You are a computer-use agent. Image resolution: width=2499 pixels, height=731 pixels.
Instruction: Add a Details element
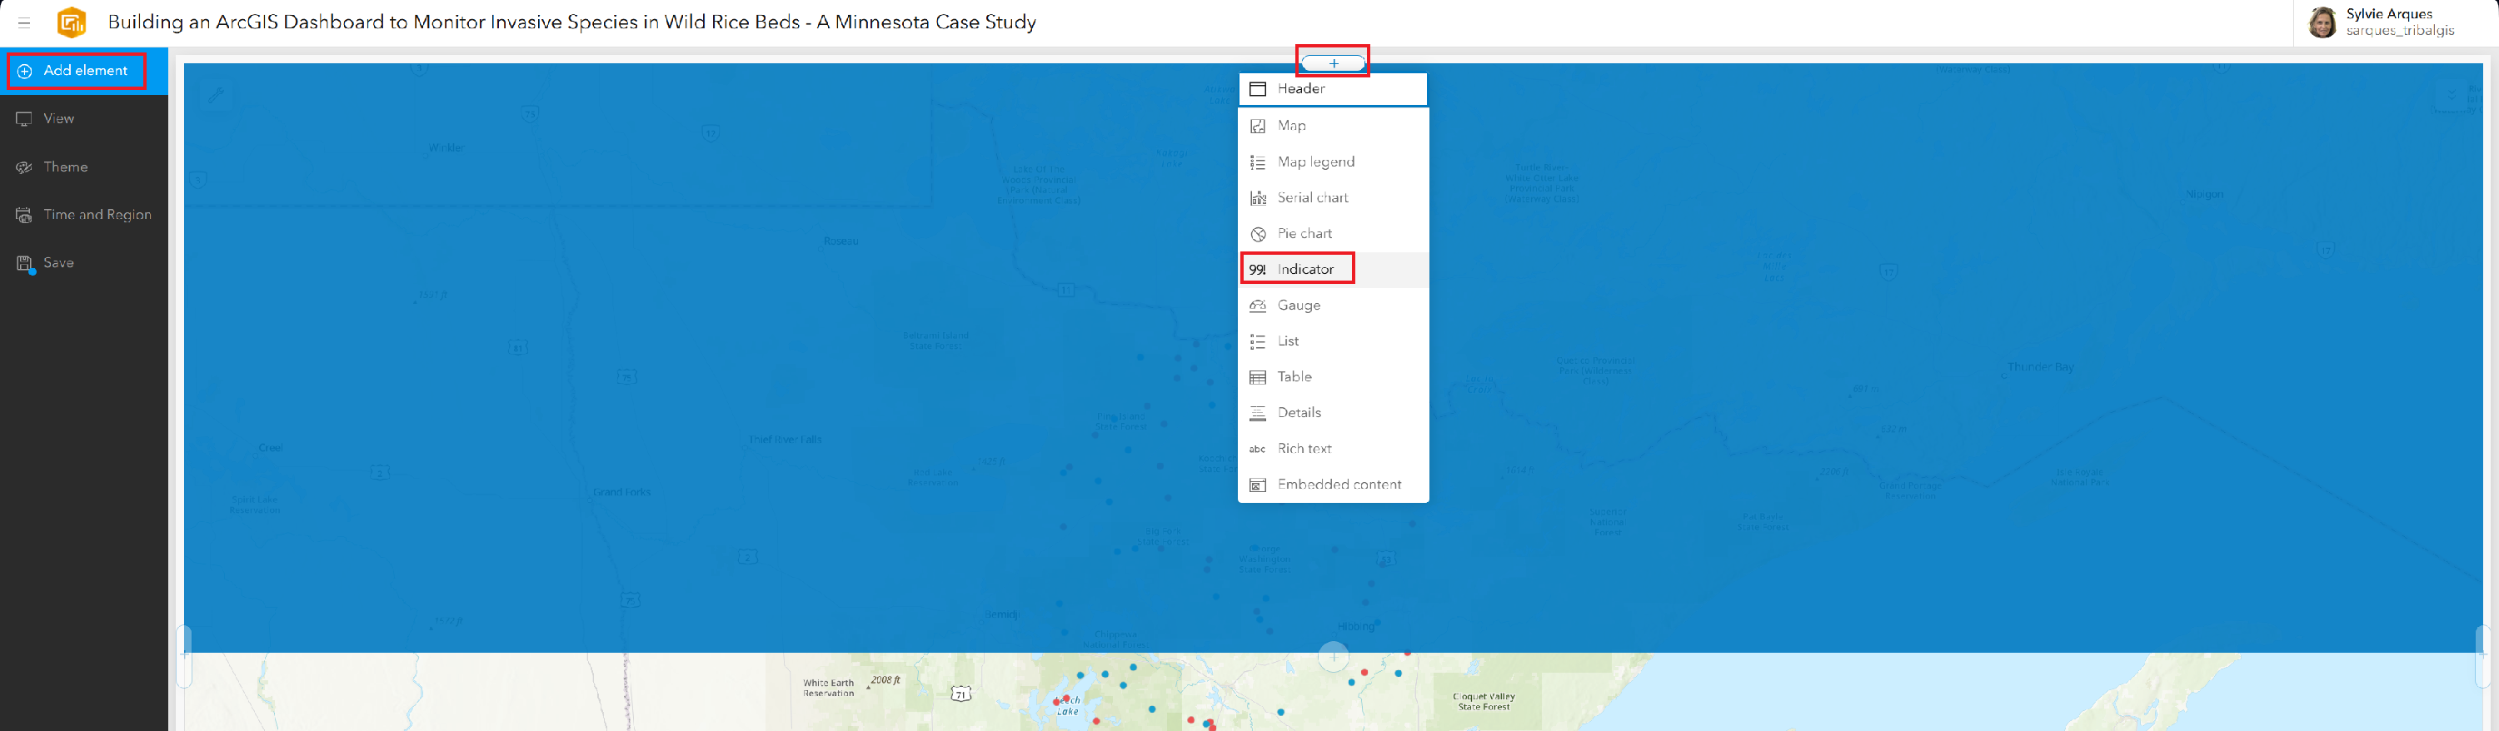pos(1333,413)
